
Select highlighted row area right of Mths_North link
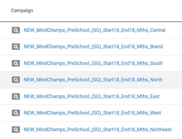click(172, 80)
